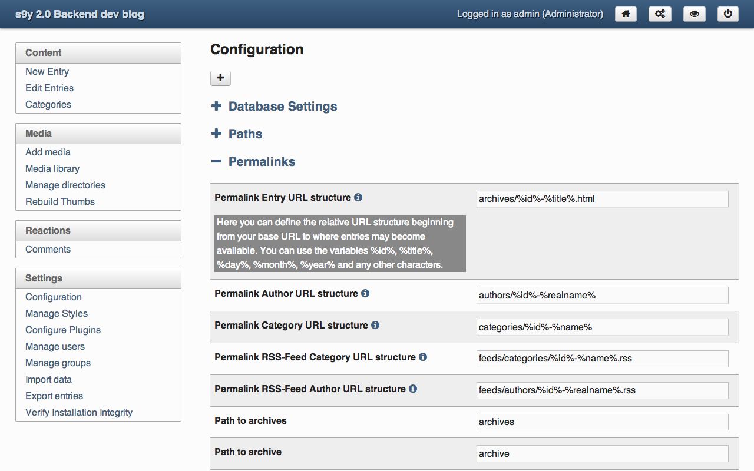Screen dimensions: 754x471
Task: Open Comments under Reactions
Action: coord(48,250)
